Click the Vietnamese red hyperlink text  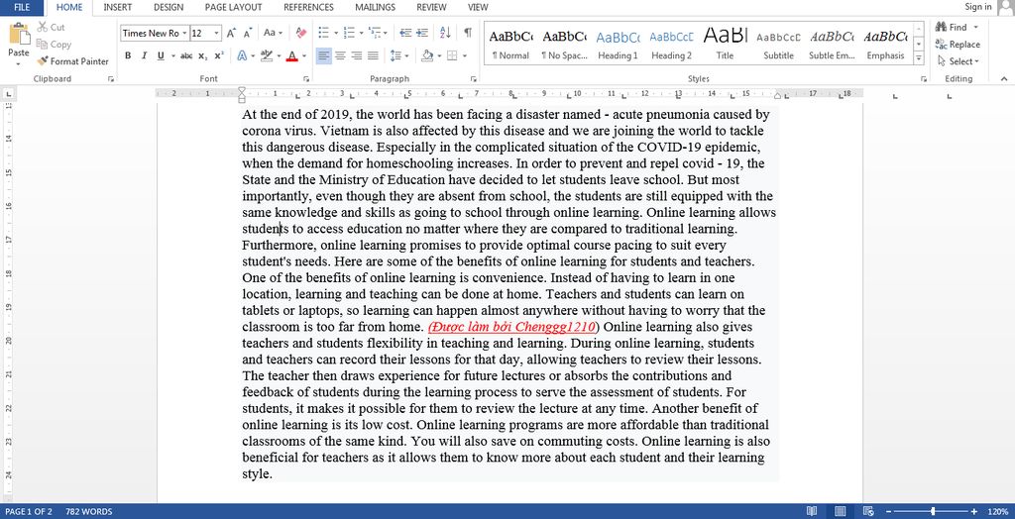512,327
